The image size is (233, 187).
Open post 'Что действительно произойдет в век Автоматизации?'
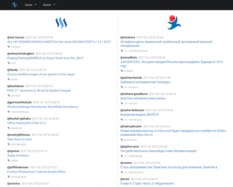tap(159, 151)
